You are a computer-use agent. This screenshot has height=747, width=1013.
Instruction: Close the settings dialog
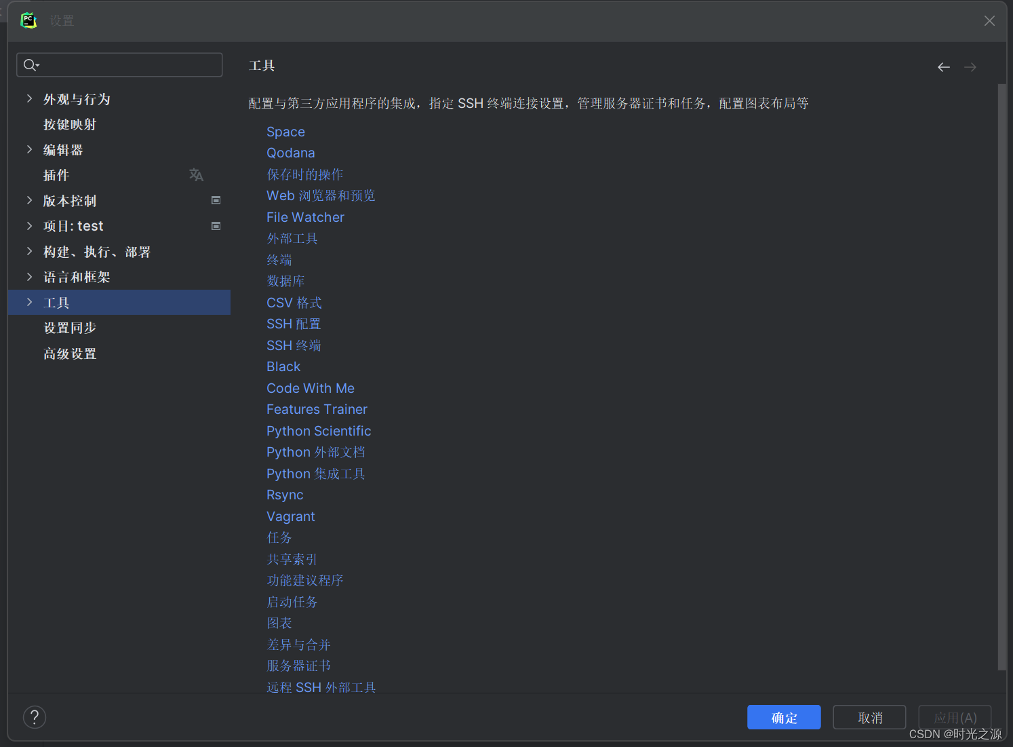pos(989,21)
